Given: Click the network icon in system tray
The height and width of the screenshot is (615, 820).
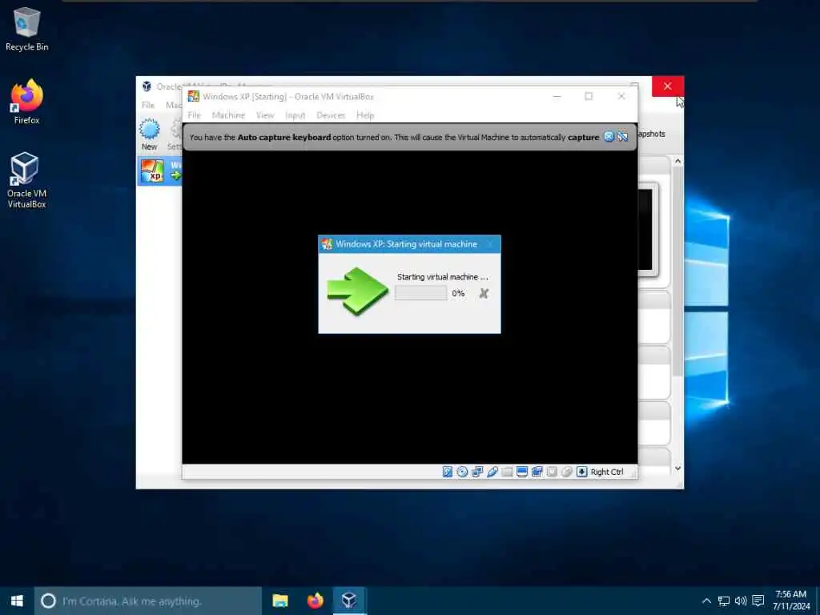Looking at the screenshot, I should pos(724,601).
